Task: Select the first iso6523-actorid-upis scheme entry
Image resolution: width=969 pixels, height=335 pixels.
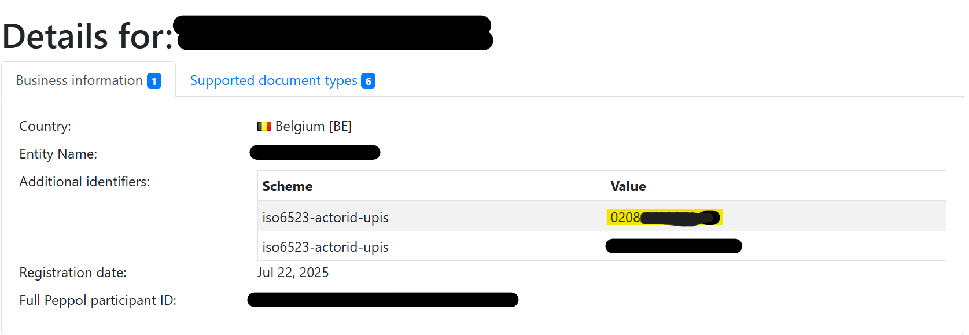Action: (x=325, y=217)
